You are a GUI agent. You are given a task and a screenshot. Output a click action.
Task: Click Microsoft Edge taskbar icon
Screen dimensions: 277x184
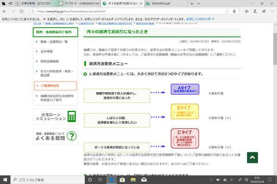[x=111, y=180]
